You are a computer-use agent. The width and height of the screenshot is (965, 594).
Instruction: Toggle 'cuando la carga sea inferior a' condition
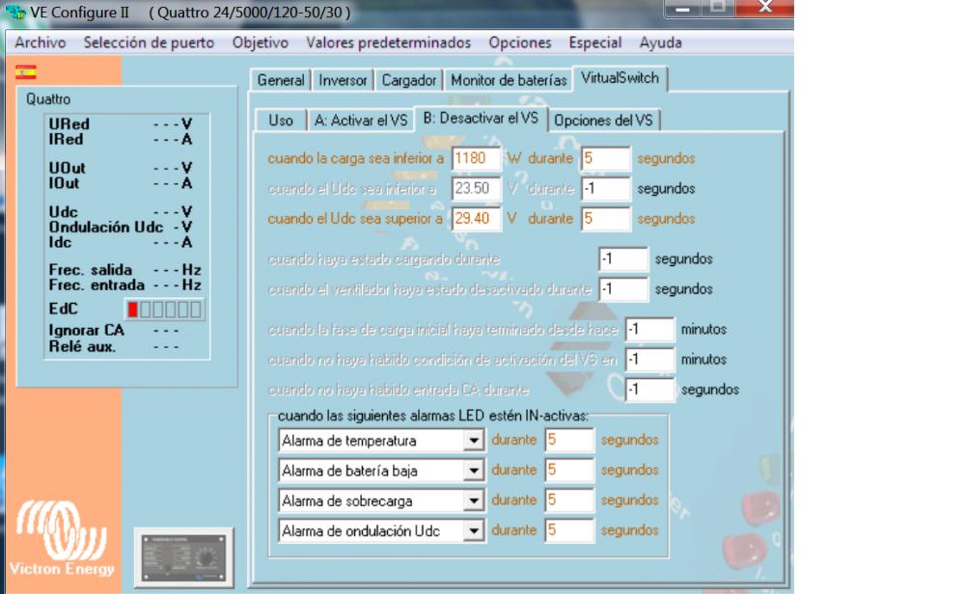356,158
